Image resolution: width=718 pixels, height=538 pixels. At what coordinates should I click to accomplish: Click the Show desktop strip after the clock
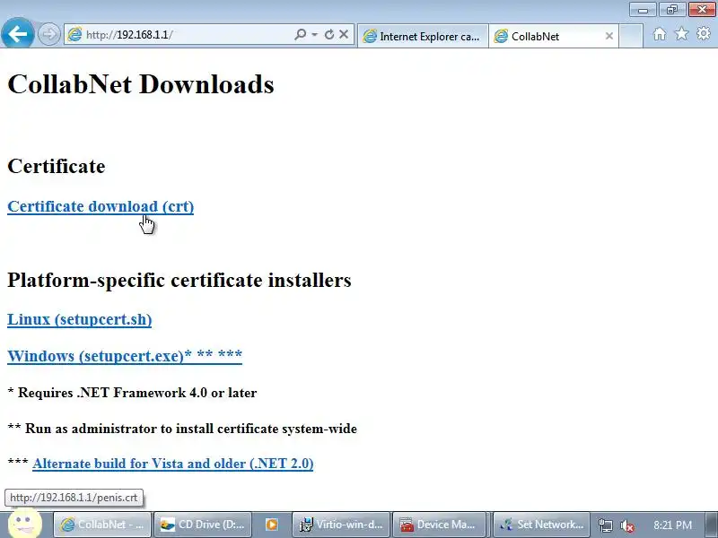712,525
